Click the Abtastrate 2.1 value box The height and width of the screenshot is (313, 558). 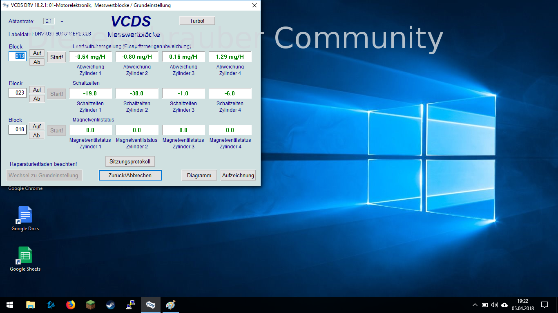point(49,21)
